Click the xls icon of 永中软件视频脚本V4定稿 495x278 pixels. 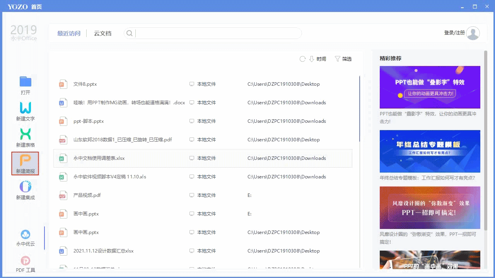63,177
